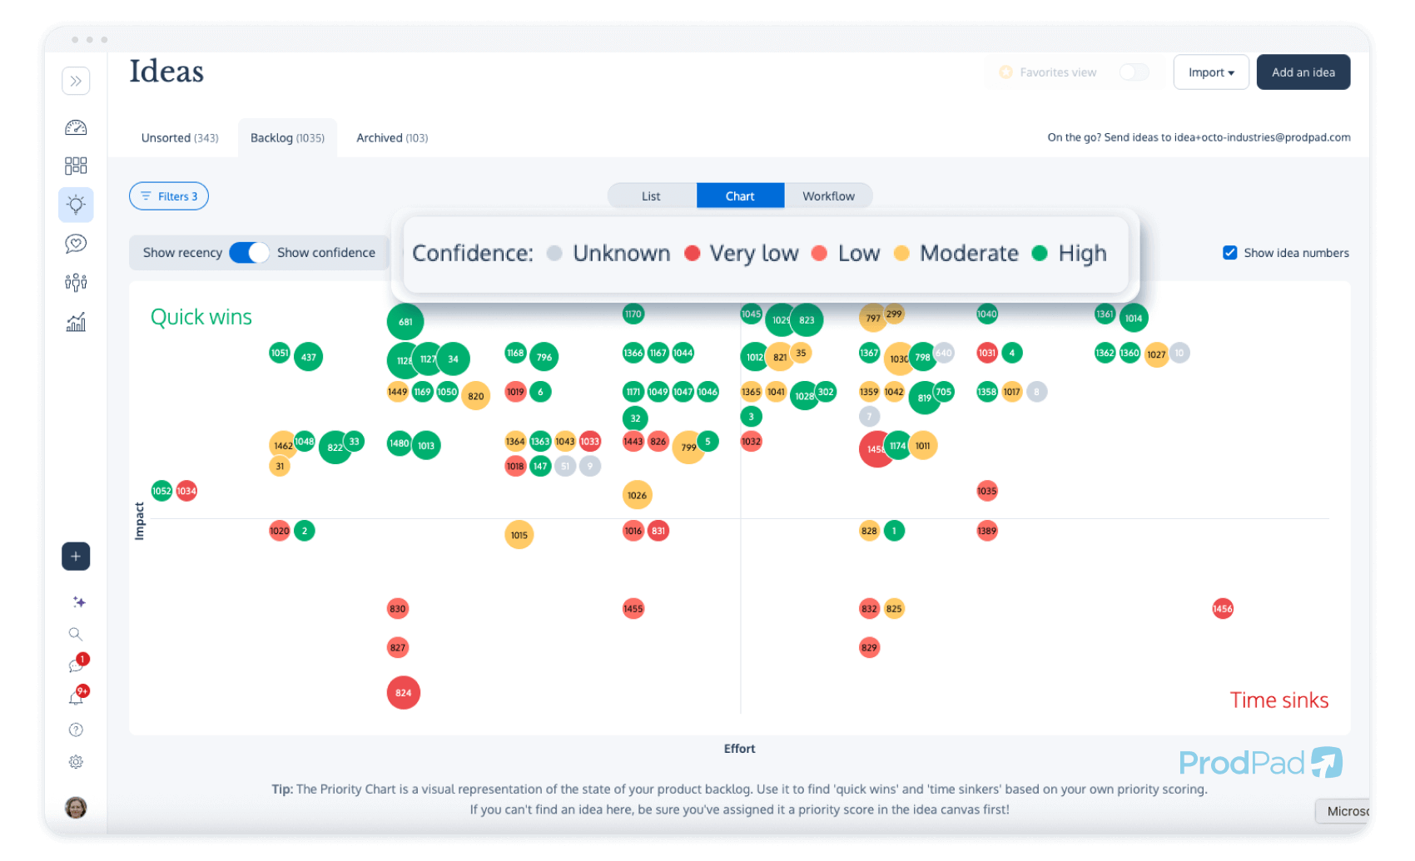Viewport: 1415px width, 861px height.
Task: Open the Dashboard gauge icon in sidebar
Action: point(76,126)
